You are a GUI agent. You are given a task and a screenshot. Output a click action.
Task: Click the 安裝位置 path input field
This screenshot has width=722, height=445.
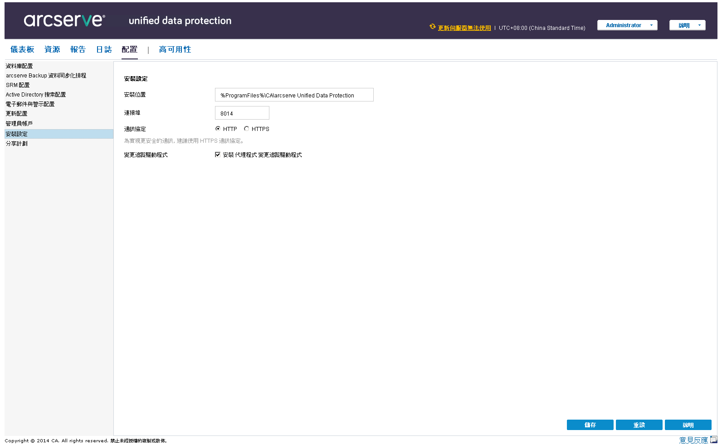coord(294,95)
